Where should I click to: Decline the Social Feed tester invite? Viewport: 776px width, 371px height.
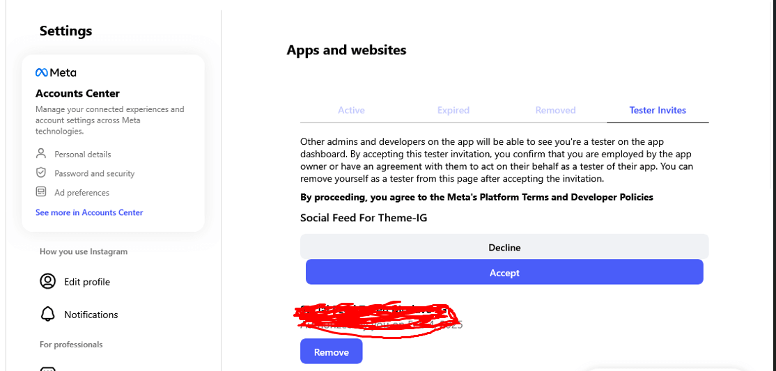[x=504, y=247]
